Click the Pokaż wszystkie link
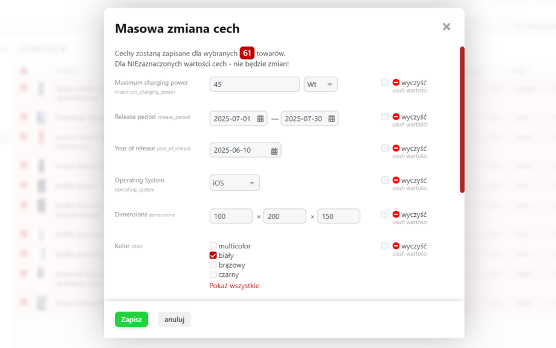 (x=234, y=286)
